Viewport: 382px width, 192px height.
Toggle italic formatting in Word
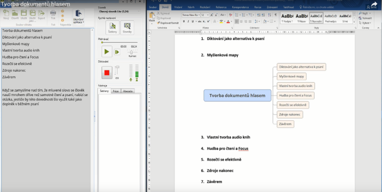[x=188, y=21]
